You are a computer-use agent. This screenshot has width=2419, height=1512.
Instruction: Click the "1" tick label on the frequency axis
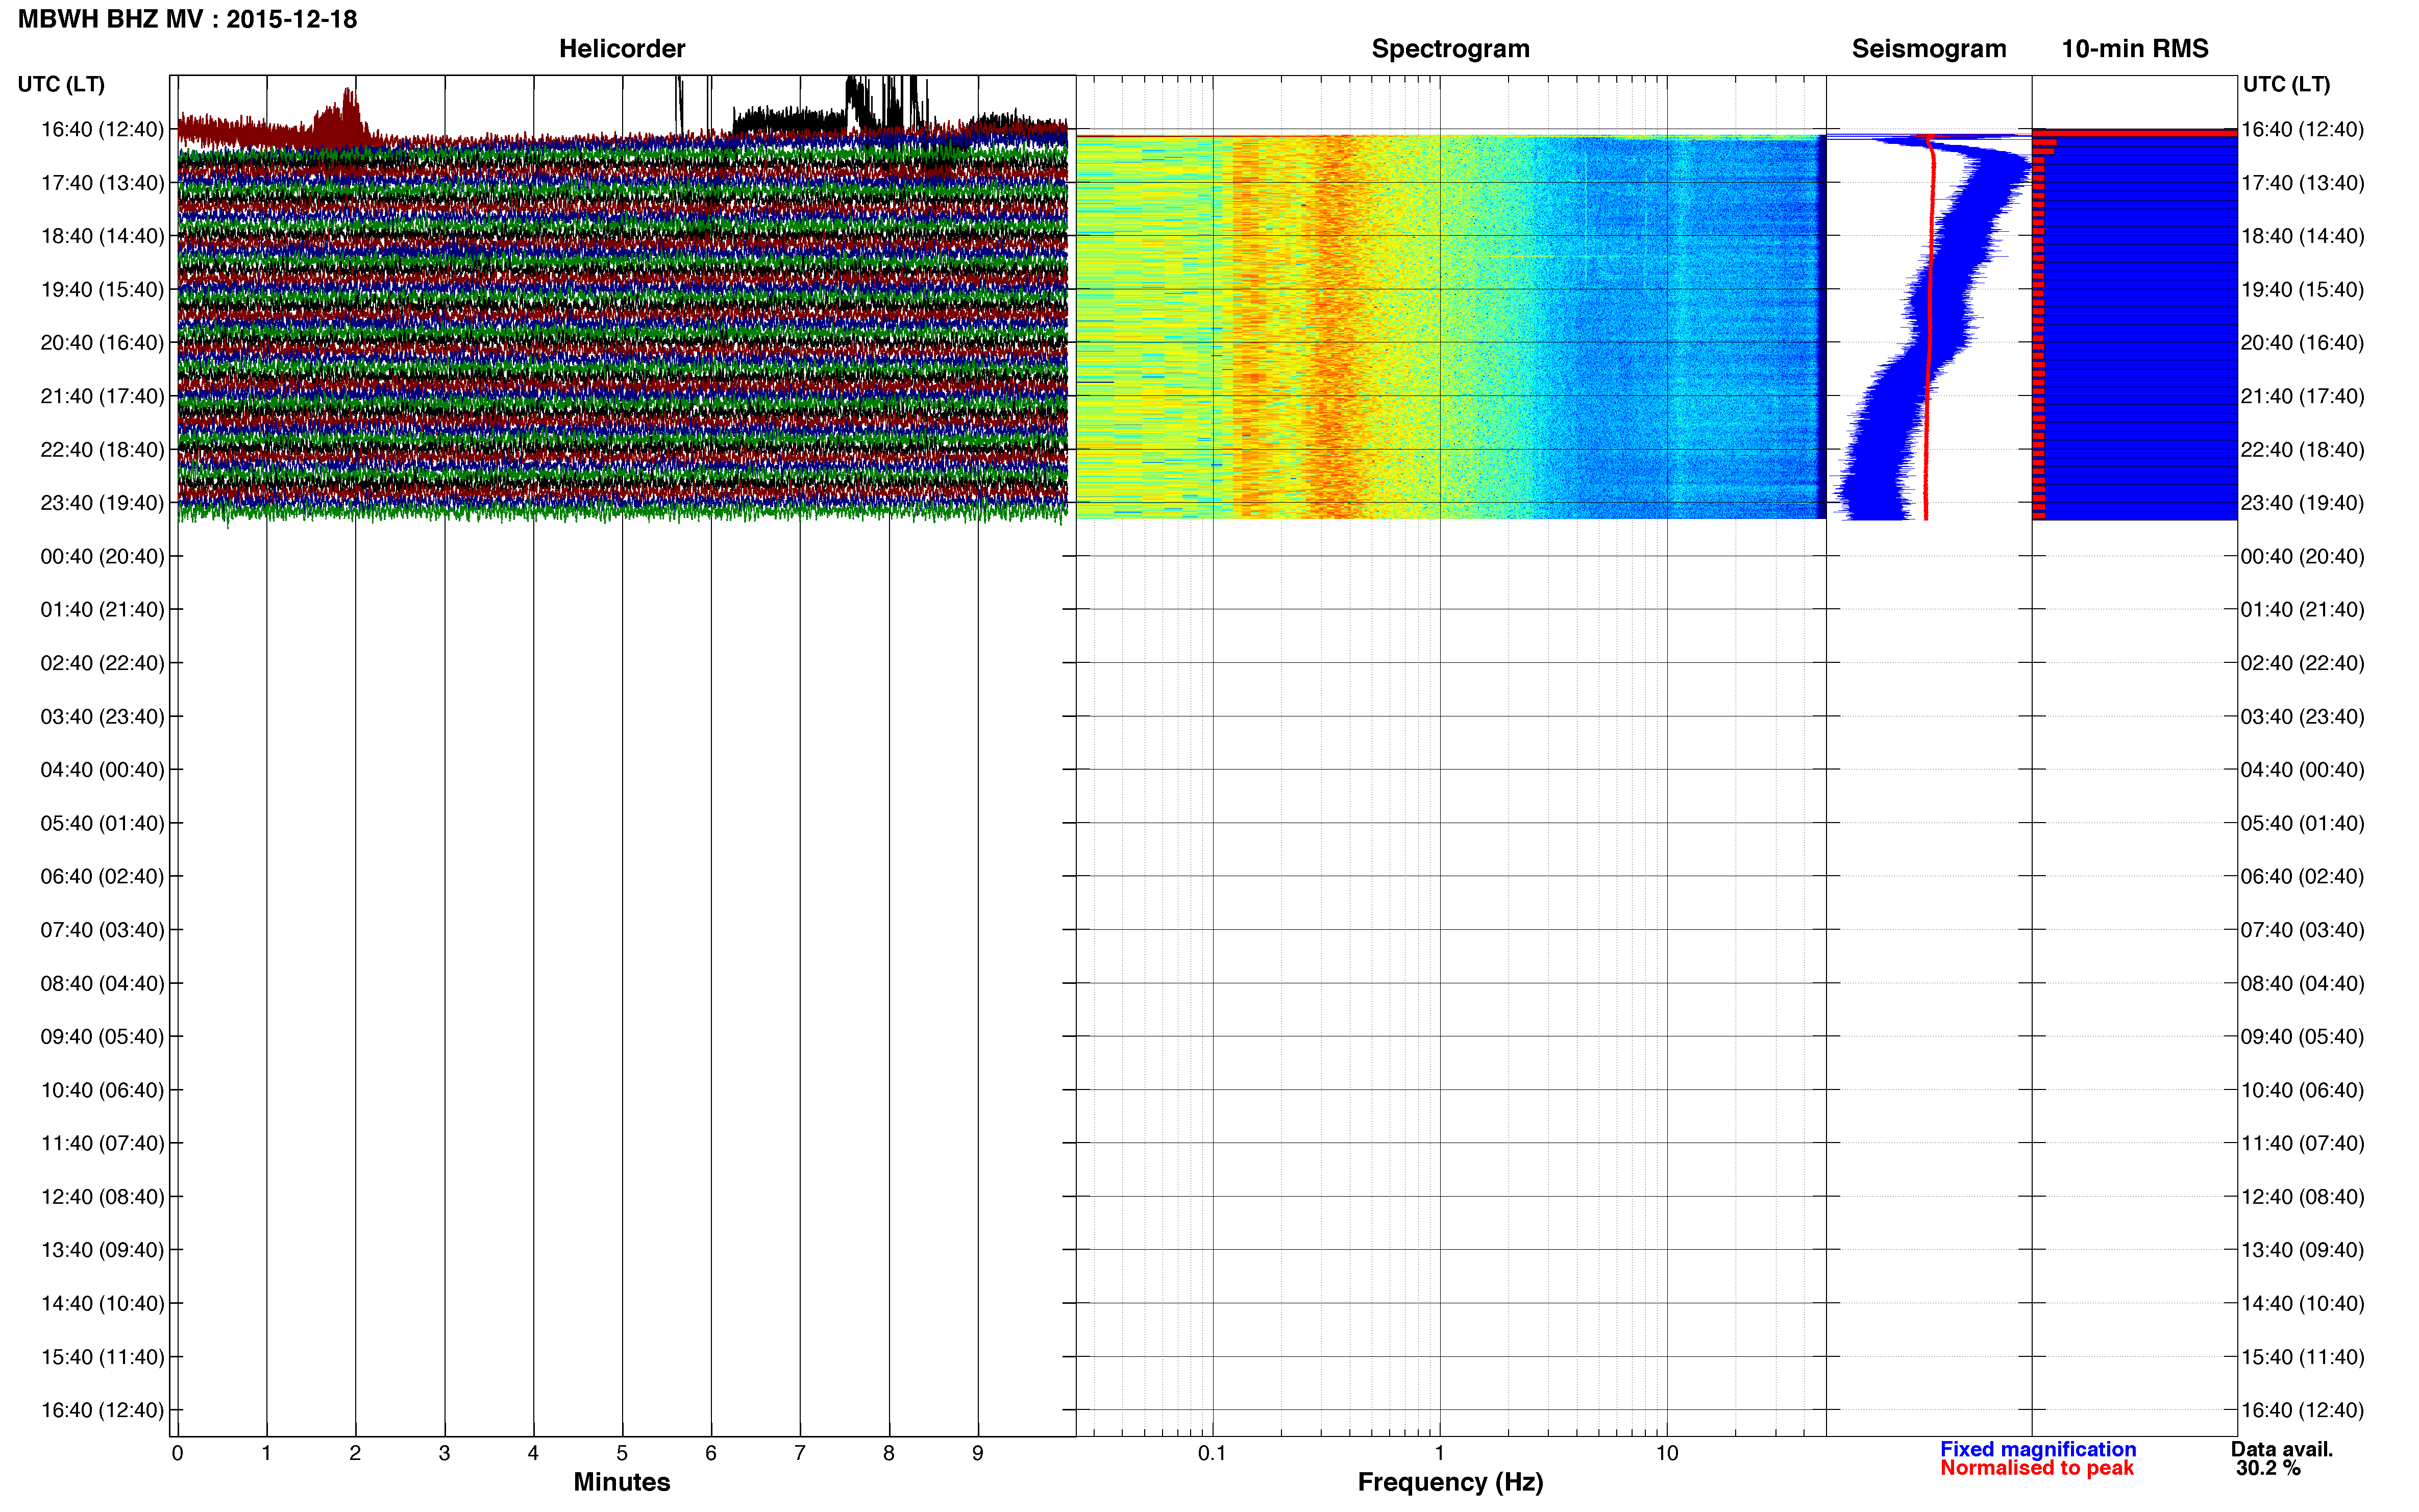[1439, 1453]
